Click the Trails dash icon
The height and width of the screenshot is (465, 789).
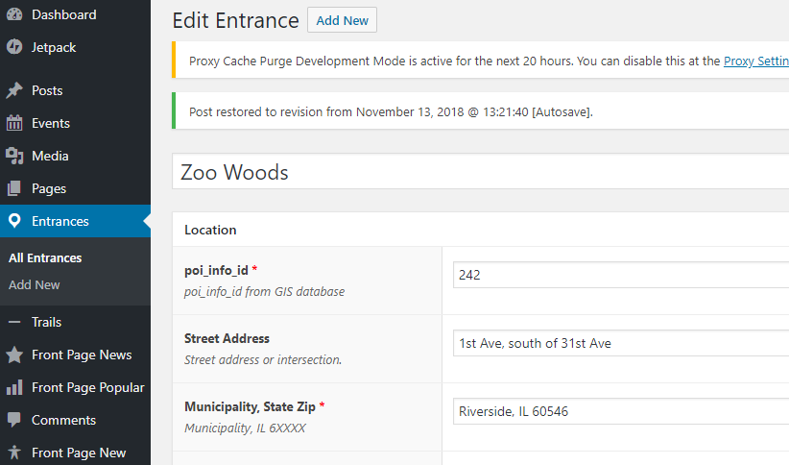(14, 322)
